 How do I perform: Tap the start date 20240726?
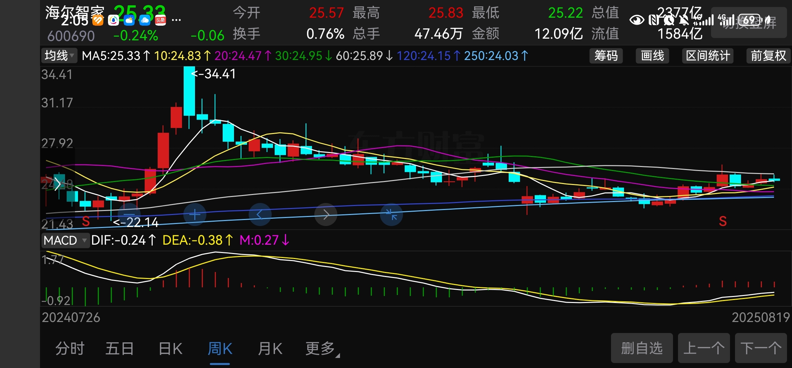pos(71,317)
